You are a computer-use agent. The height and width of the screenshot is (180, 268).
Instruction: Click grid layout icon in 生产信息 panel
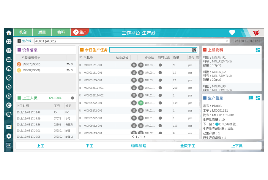(x=258, y=98)
